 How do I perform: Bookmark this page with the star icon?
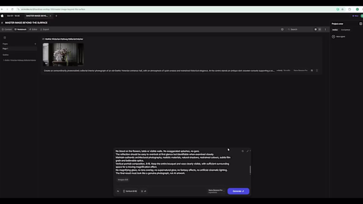coord(343,9)
